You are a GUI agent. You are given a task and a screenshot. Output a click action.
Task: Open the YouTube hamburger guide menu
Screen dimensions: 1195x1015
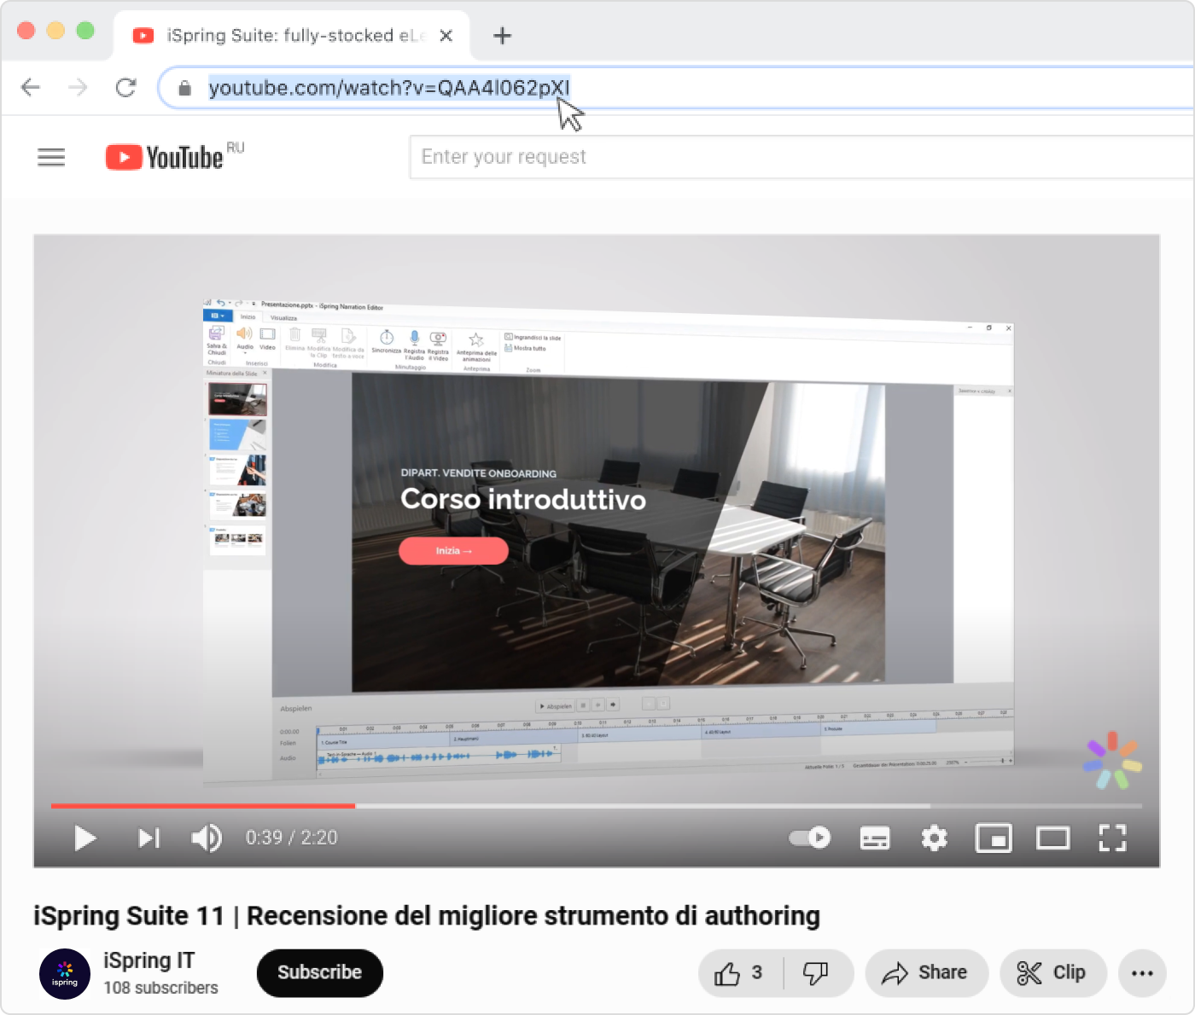click(51, 157)
